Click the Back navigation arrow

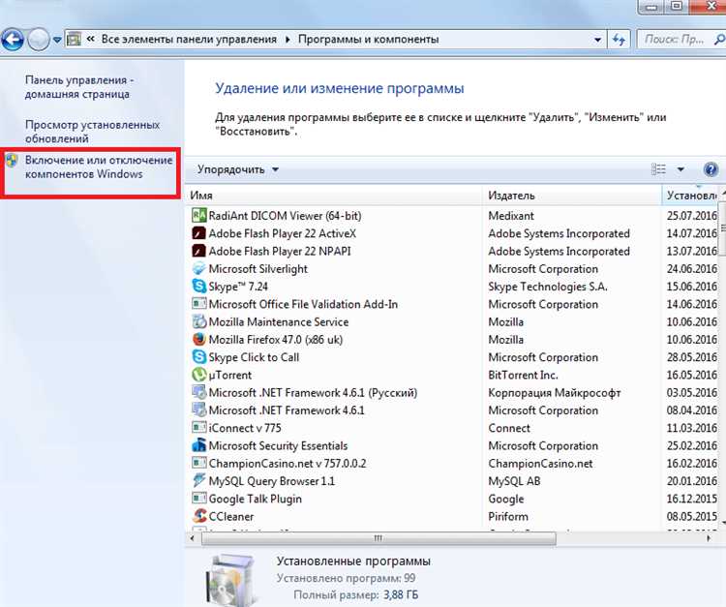[x=13, y=40]
